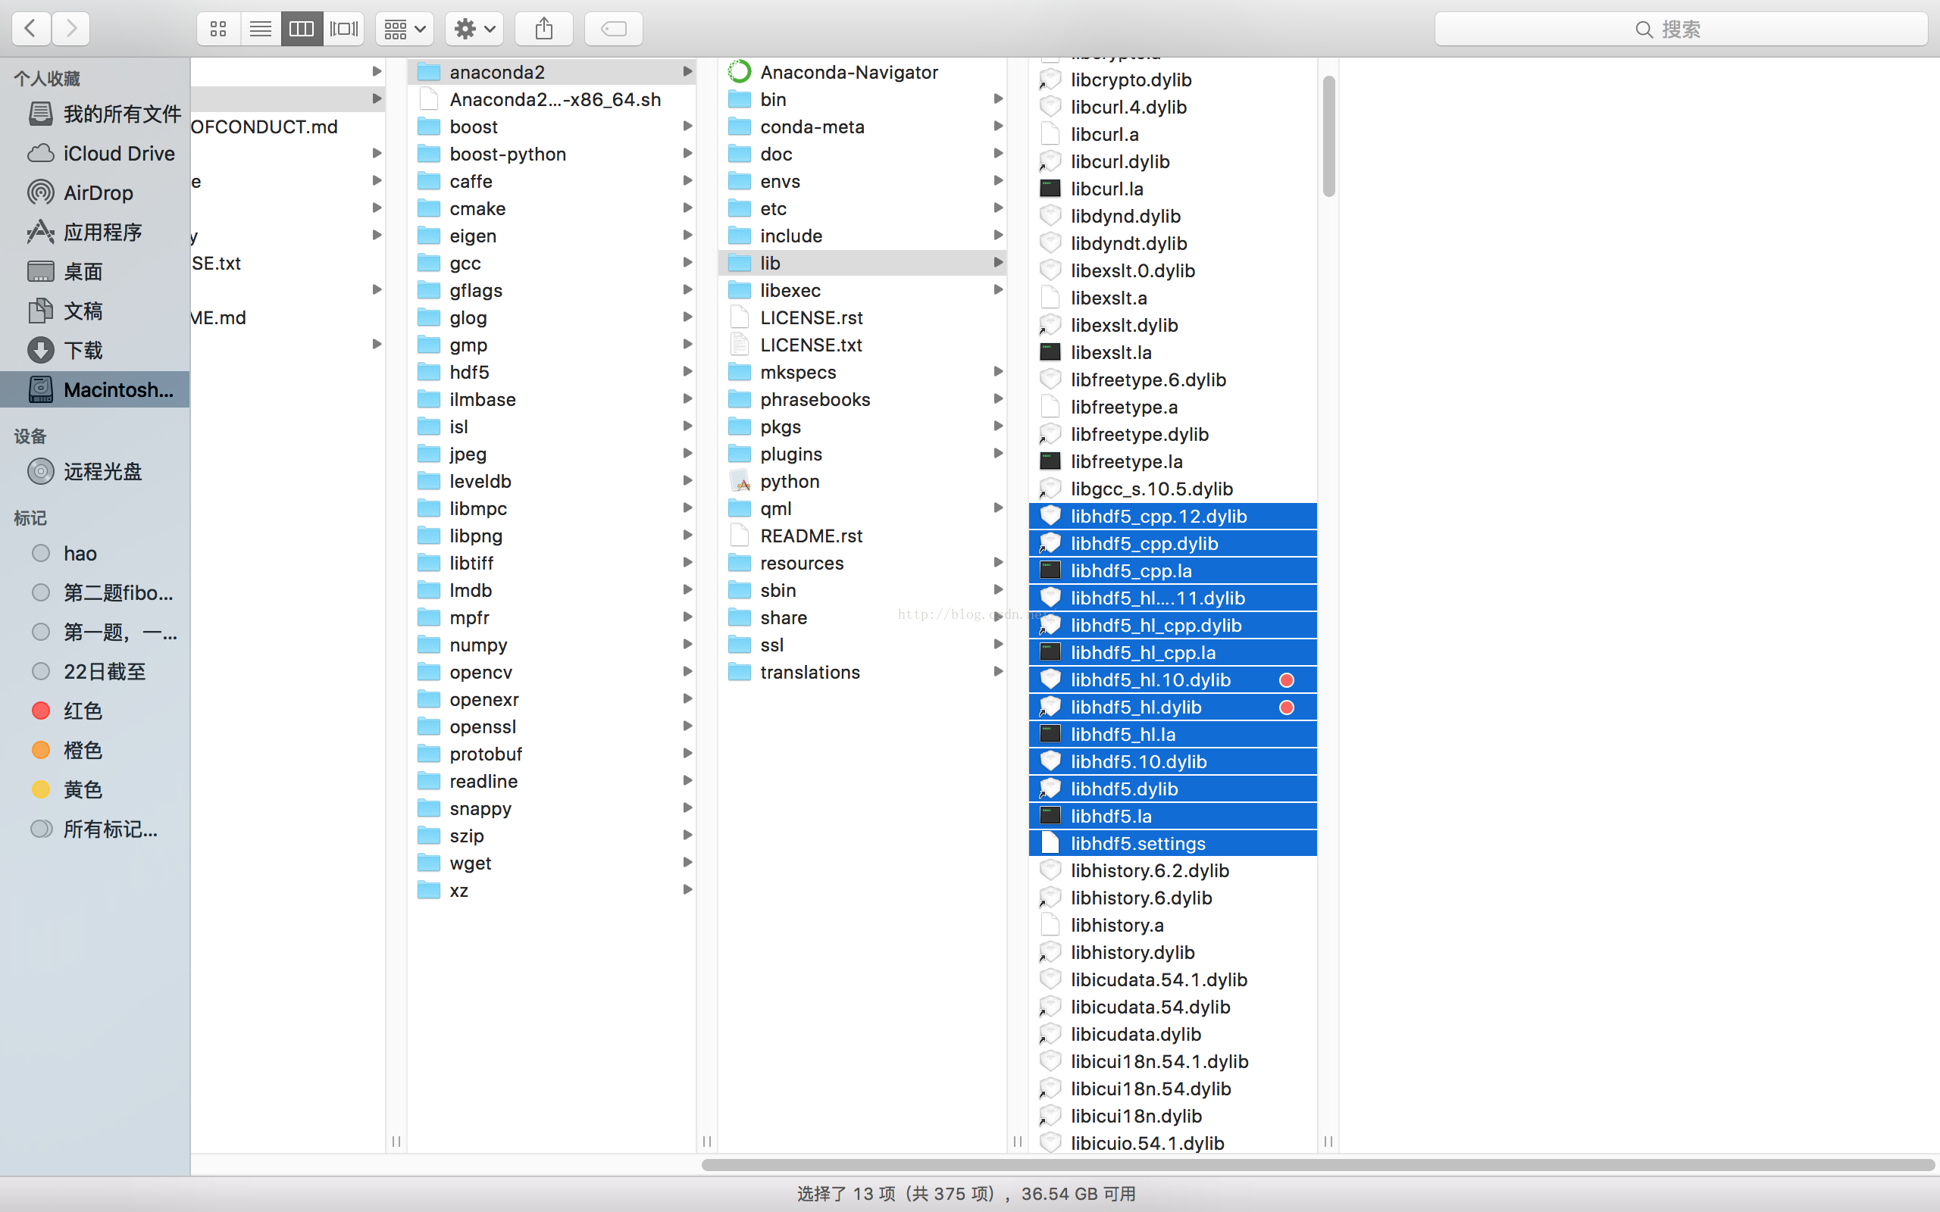The image size is (1940, 1212).
Task: Select libhdf5_hl.la file
Action: point(1173,734)
